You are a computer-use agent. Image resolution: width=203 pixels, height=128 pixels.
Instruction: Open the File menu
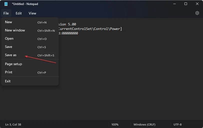[6, 13]
